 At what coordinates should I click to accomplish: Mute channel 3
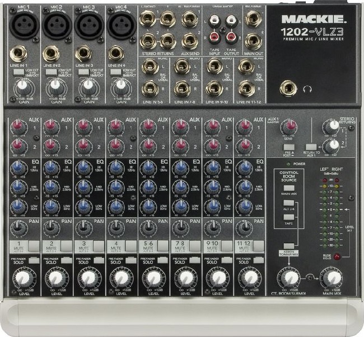pyautogui.click(x=99, y=246)
